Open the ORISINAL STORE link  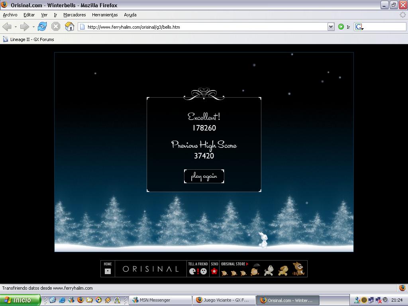234,264
